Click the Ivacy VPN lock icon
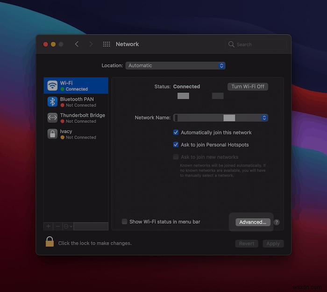Screen dimensions: 327x292 [x=52, y=134]
